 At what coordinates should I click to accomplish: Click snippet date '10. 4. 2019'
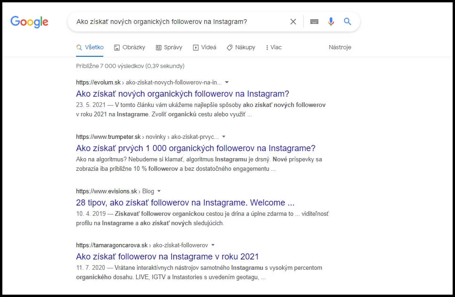pos(91,214)
